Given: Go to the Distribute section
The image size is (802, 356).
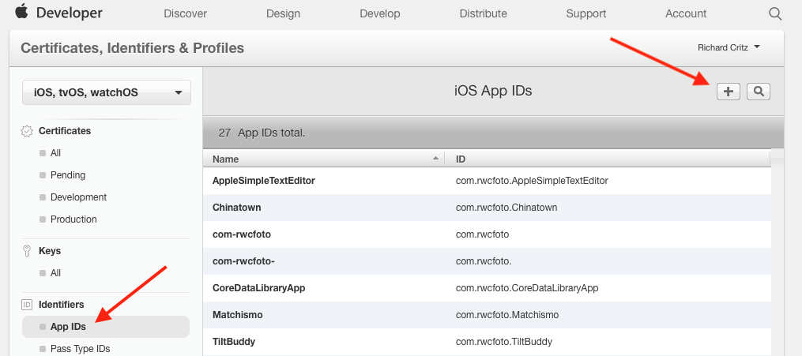Looking at the screenshot, I should click(483, 13).
